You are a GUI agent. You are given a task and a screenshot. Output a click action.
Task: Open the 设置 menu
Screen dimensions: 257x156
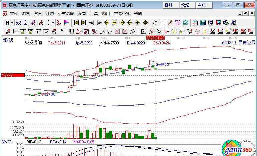pos(82,14)
